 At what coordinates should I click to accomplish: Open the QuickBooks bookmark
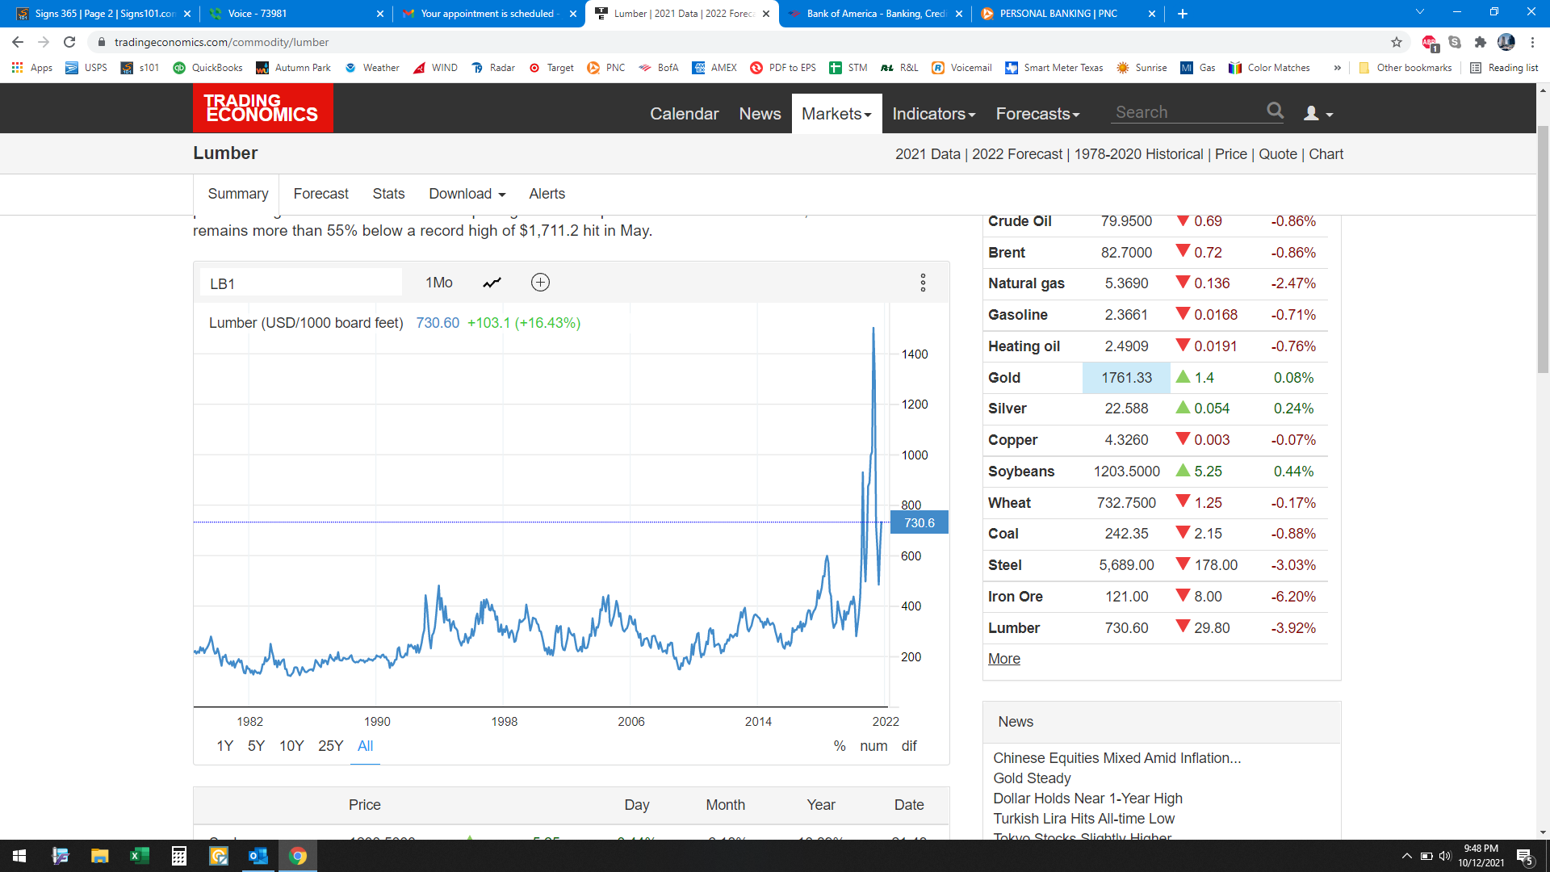tap(207, 68)
